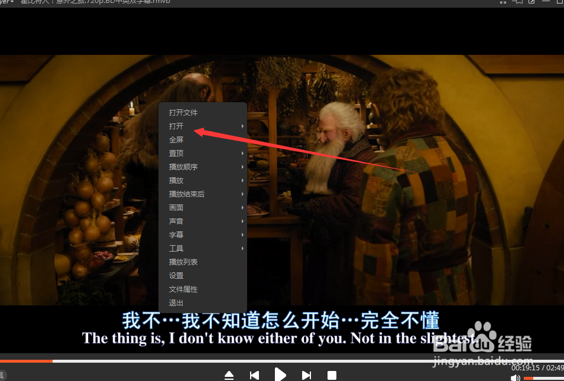Click the 00:19:15 playback time display
The width and height of the screenshot is (564, 381).
(526, 368)
